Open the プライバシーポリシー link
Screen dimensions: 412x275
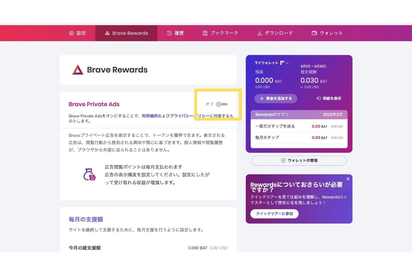[x=190, y=116]
